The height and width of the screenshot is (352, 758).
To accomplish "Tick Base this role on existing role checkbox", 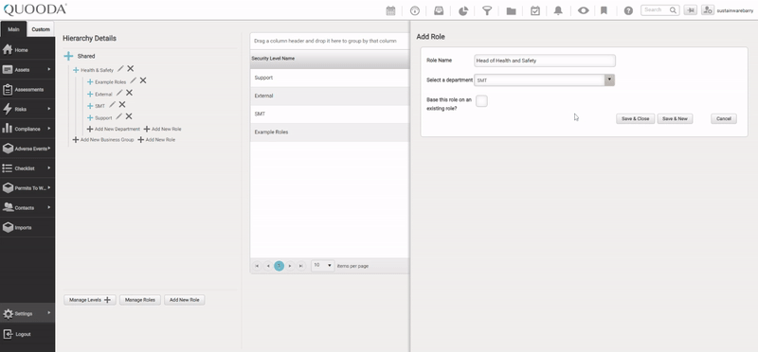I will [x=481, y=101].
